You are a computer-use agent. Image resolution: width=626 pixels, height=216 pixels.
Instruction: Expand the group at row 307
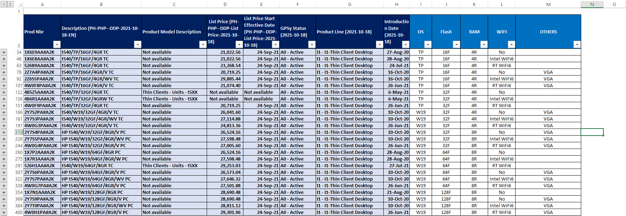pos(4,172)
